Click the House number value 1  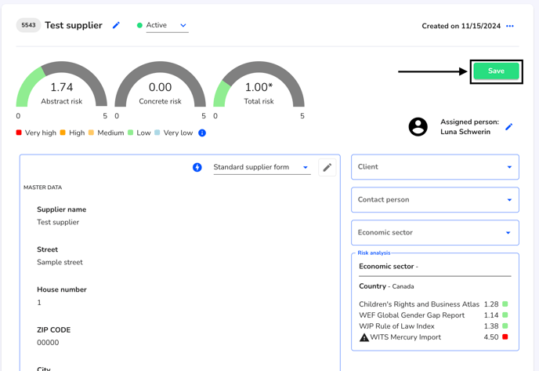coord(39,303)
